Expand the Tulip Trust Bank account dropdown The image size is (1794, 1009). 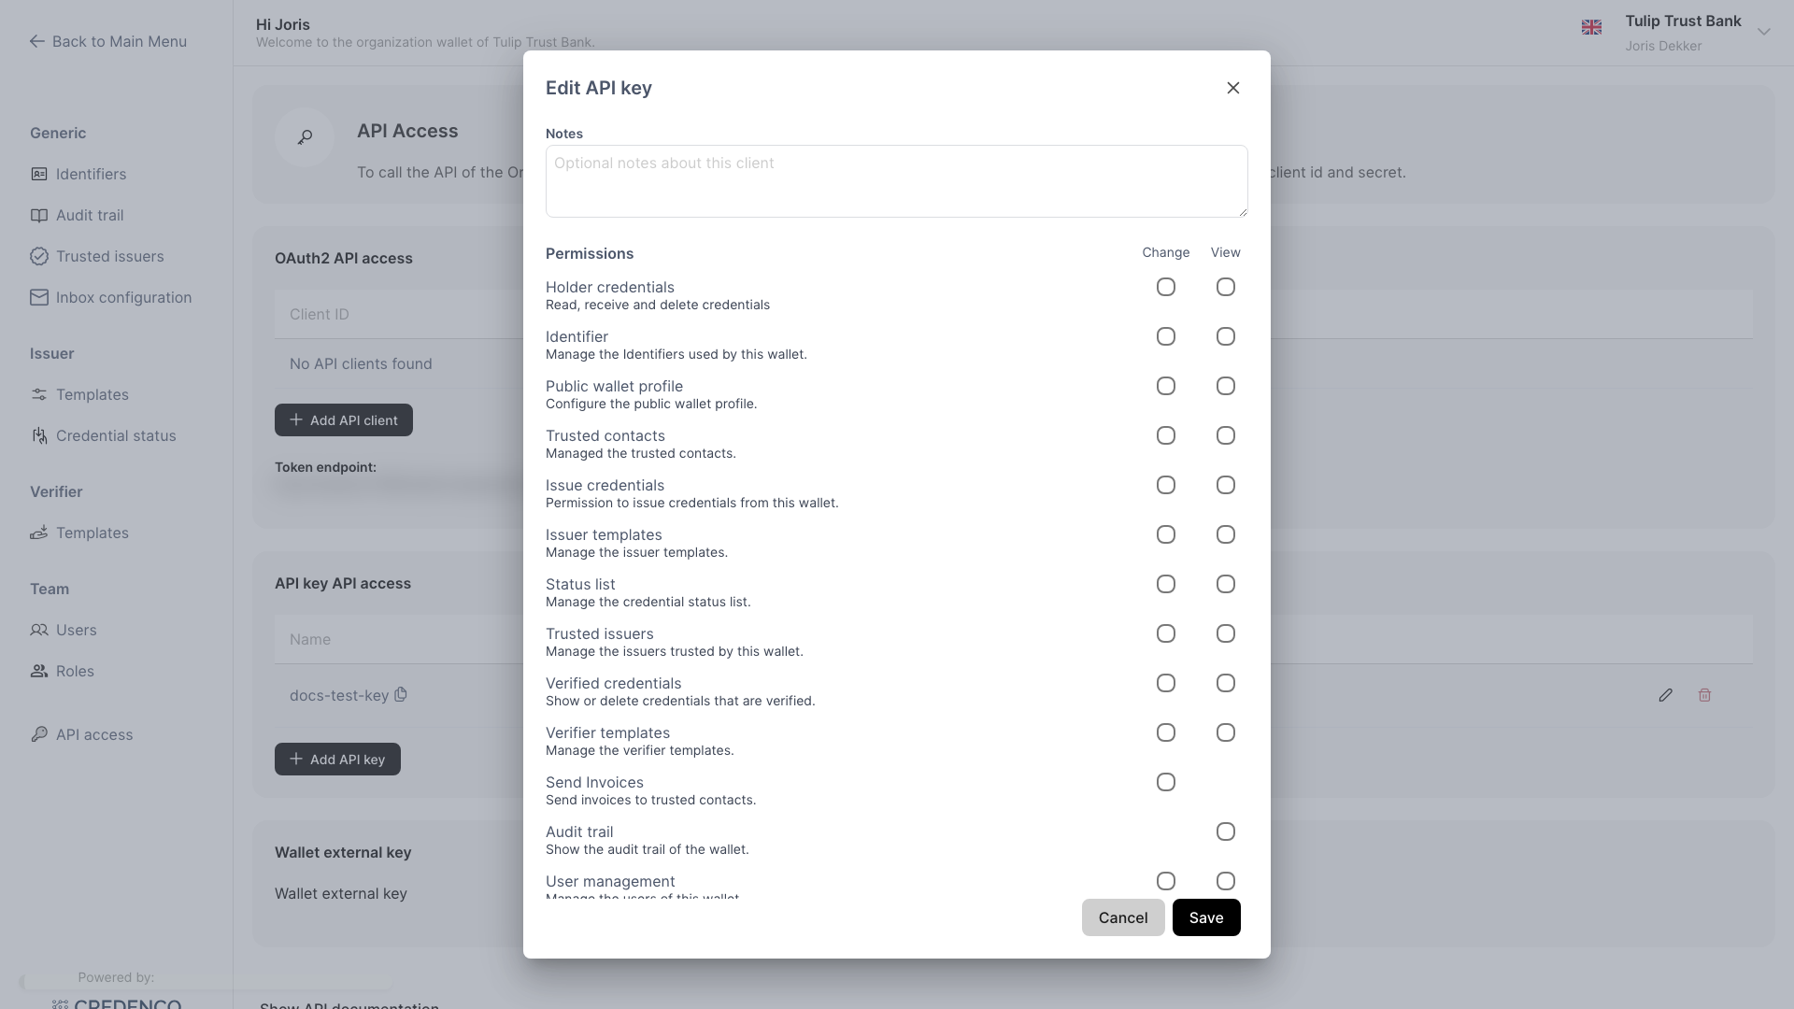1763,32
